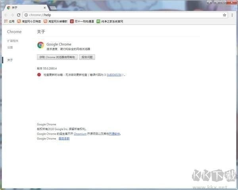Click the forward navigation arrow

point(12,15)
